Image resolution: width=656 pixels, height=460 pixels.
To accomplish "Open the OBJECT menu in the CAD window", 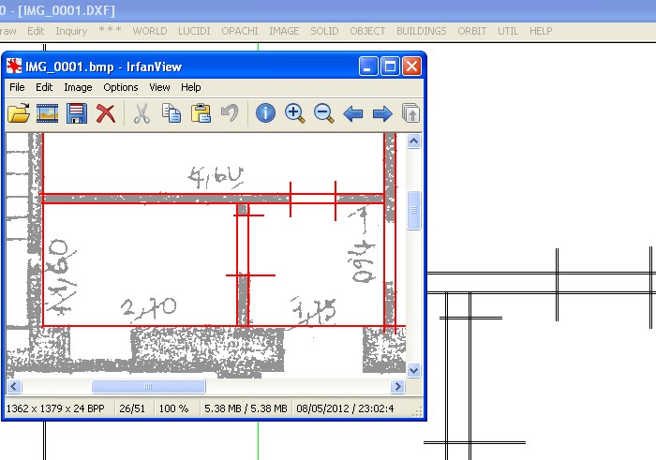I will pos(367,31).
